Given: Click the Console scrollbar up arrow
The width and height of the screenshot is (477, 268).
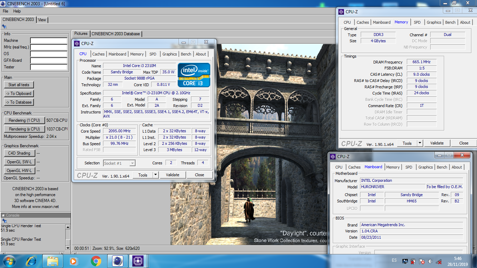Looking at the screenshot, I should click(x=68, y=227).
